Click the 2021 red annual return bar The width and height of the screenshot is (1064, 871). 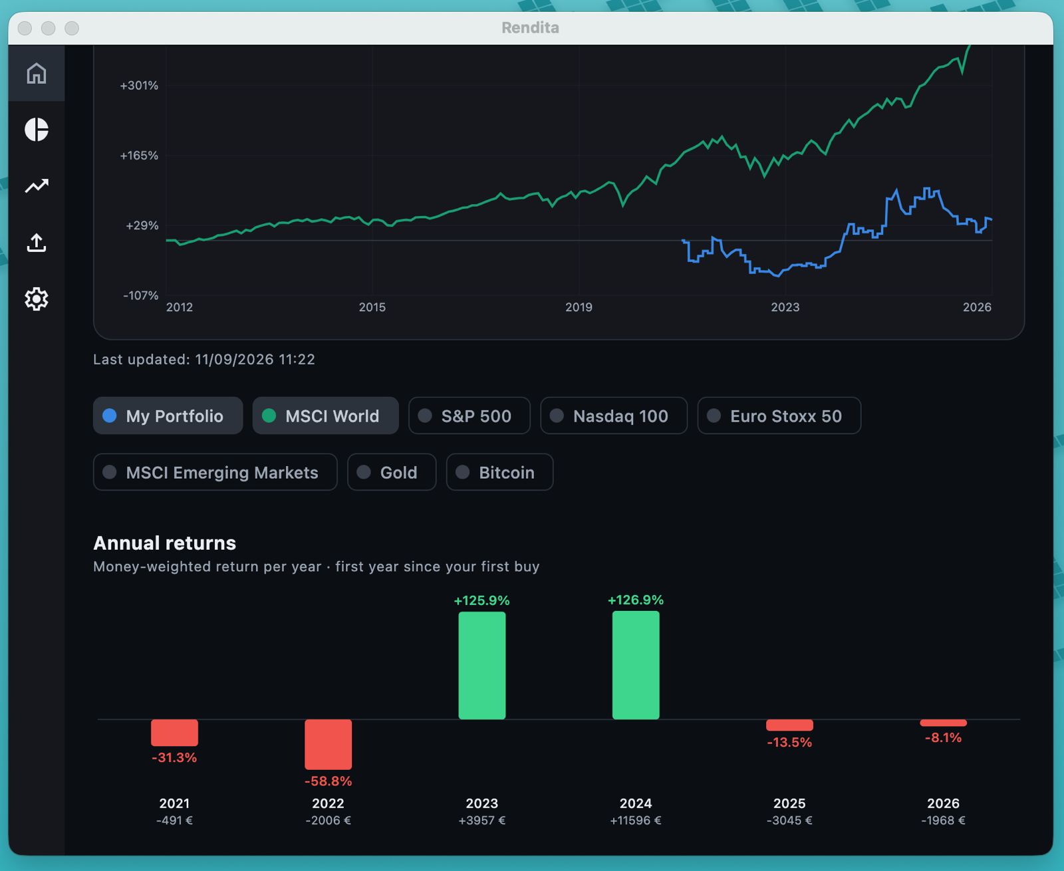point(174,733)
